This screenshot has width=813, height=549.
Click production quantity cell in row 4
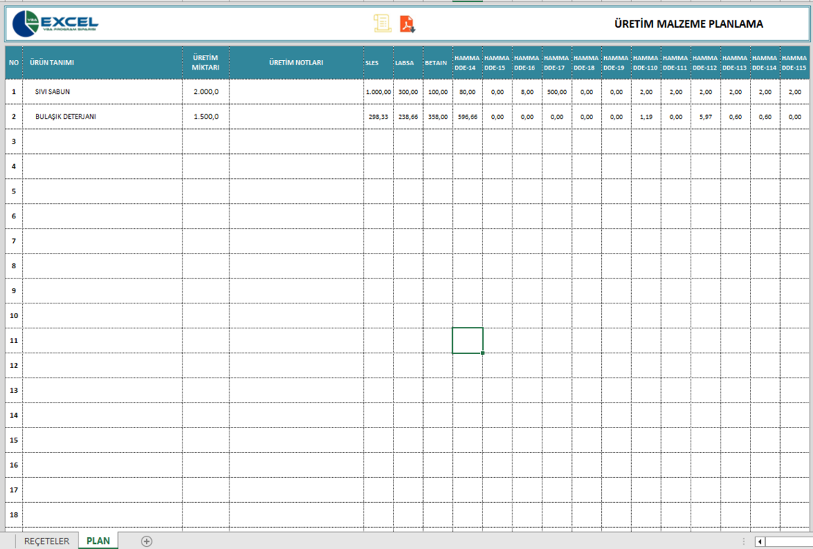206,166
